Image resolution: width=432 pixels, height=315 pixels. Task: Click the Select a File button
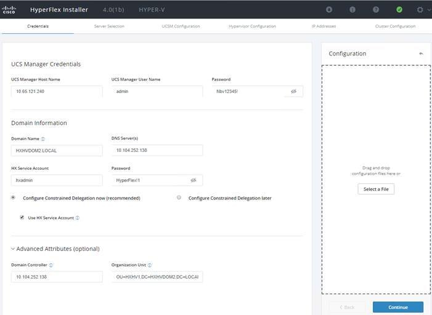(x=376, y=189)
